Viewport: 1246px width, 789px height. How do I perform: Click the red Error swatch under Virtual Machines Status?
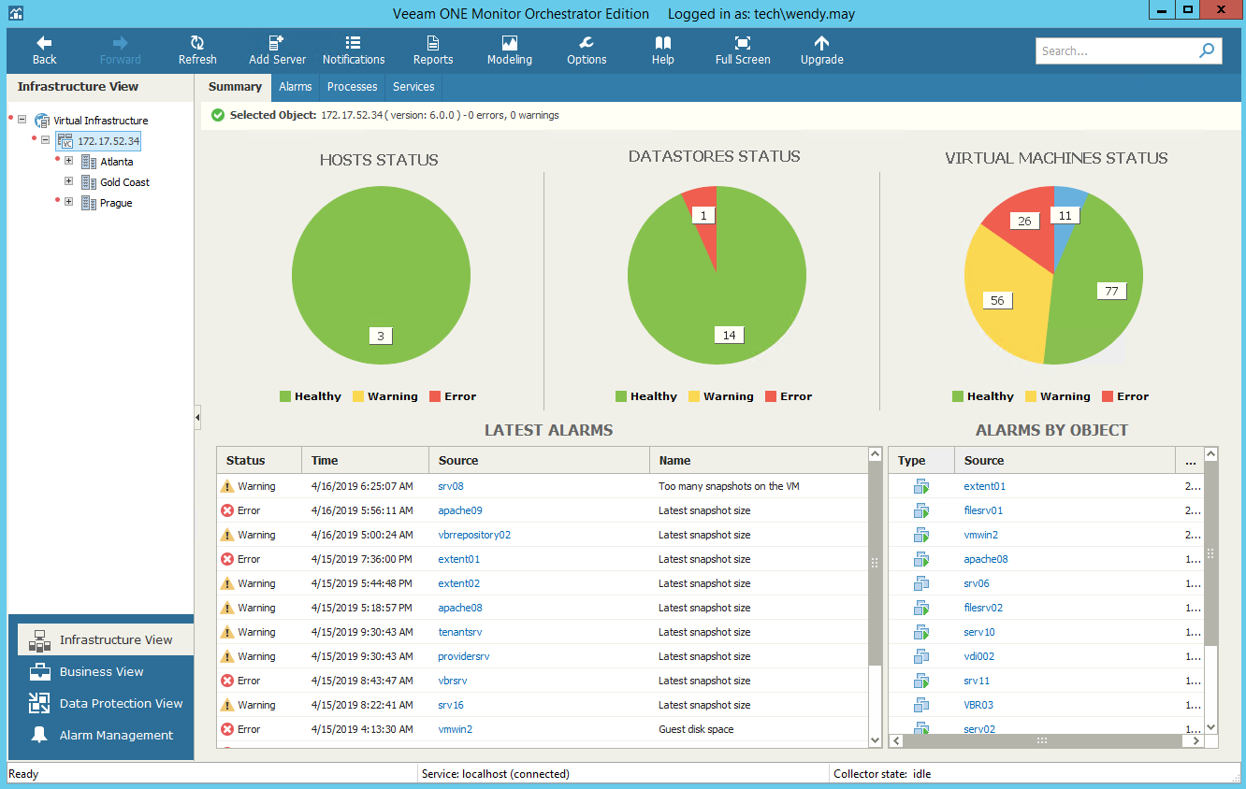tap(1108, 396)
